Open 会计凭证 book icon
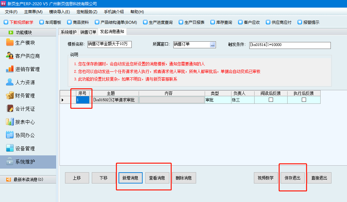 pos(10,109)
